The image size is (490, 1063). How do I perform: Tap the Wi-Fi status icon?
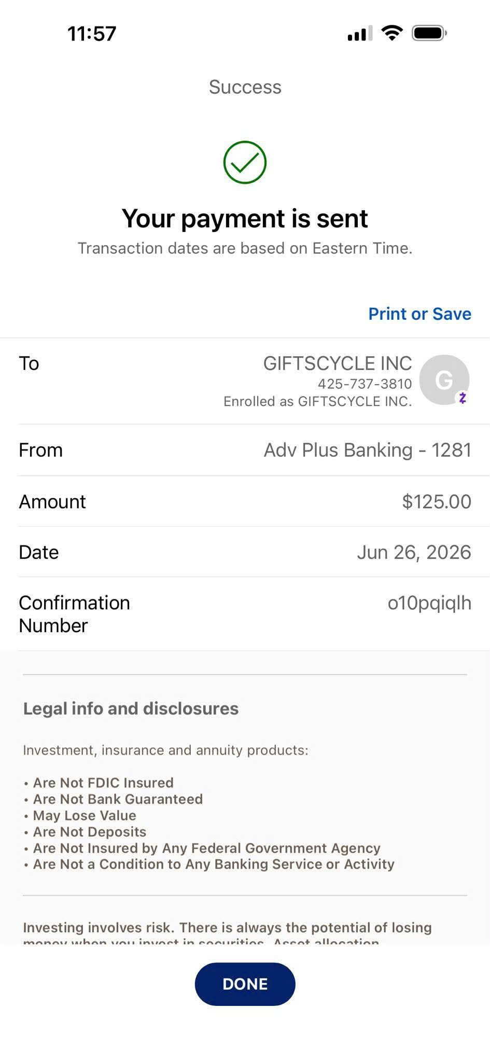tap(392, 33)
